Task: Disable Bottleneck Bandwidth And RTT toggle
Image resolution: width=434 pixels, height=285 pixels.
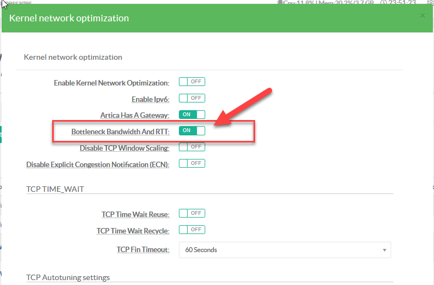Action: pos(191,130)
